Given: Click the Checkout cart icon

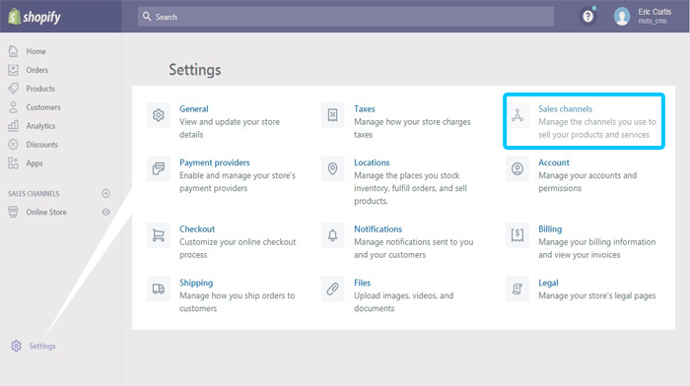Looking at the screenshot, I should coord(159,235).
